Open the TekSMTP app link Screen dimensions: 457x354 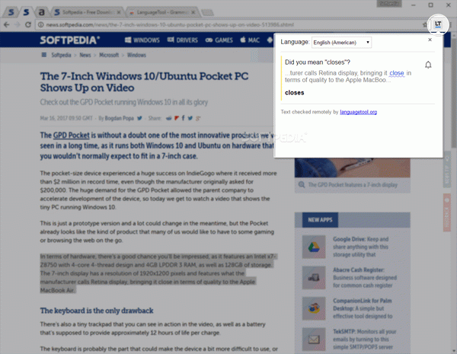pos(344,332)
